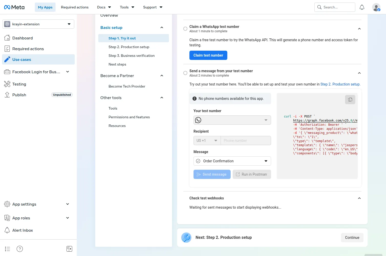Image resolution: width=386 pixels, height=256 pixels.
Task: Focus the Search field
Action: click(x=335, y=7)
